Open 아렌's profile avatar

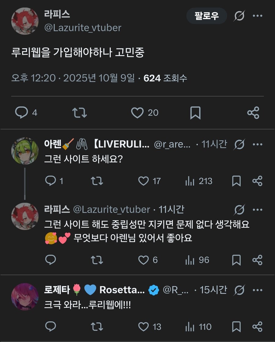(x=25, y=150)
